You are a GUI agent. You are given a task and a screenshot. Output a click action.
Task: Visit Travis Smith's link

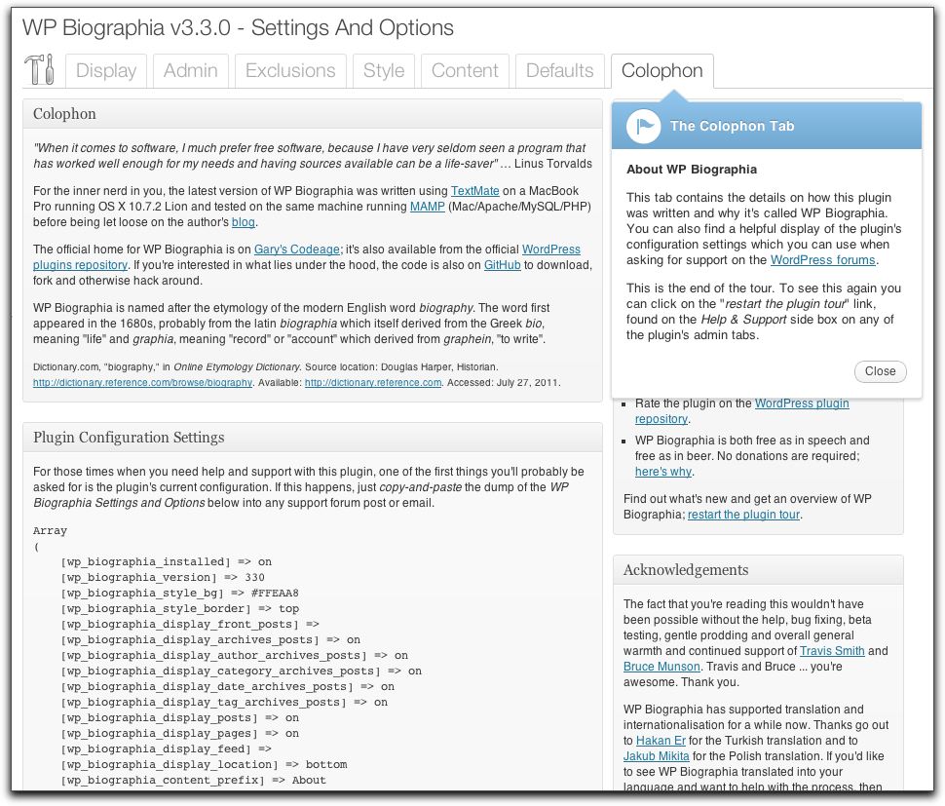831,651
